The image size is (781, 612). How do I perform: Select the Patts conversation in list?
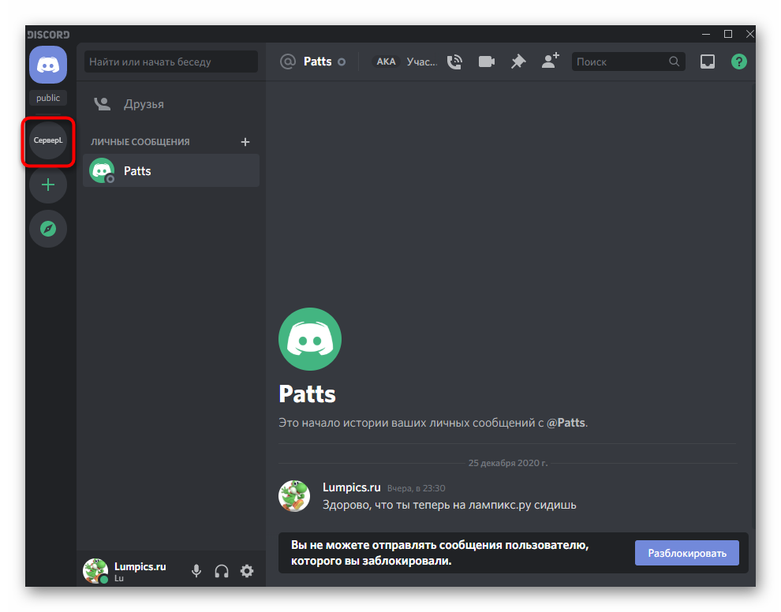tap(171, 171)
